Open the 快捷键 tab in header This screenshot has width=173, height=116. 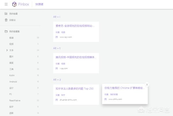[39, 4]
